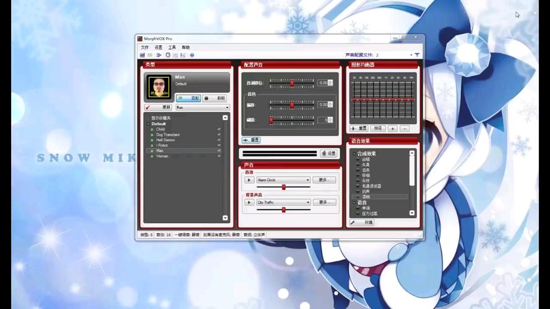Click the effects list scroll-down arrow

pyautogui.click(x=412, y=213)
